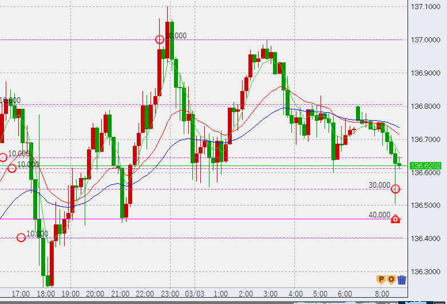
Task: Click the 40,000 order quantity label
Action: pos(379,215)
